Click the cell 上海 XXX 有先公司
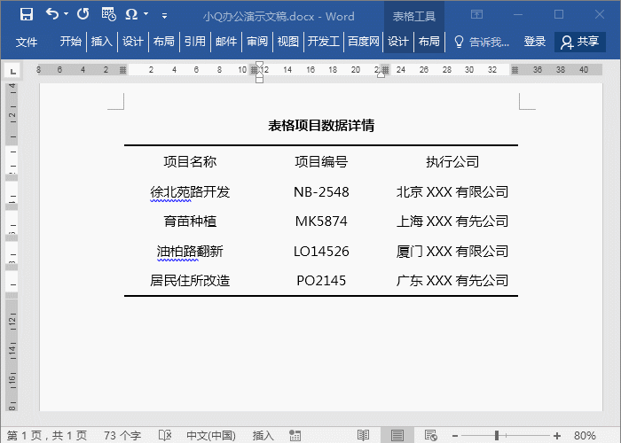The height and width of the screenshot is (443, 621). [x=452, y=221]
